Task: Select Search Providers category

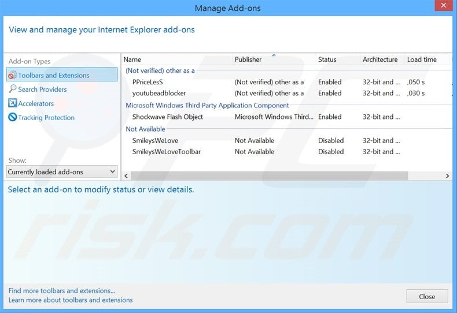Action: click(x=42, y=90)
